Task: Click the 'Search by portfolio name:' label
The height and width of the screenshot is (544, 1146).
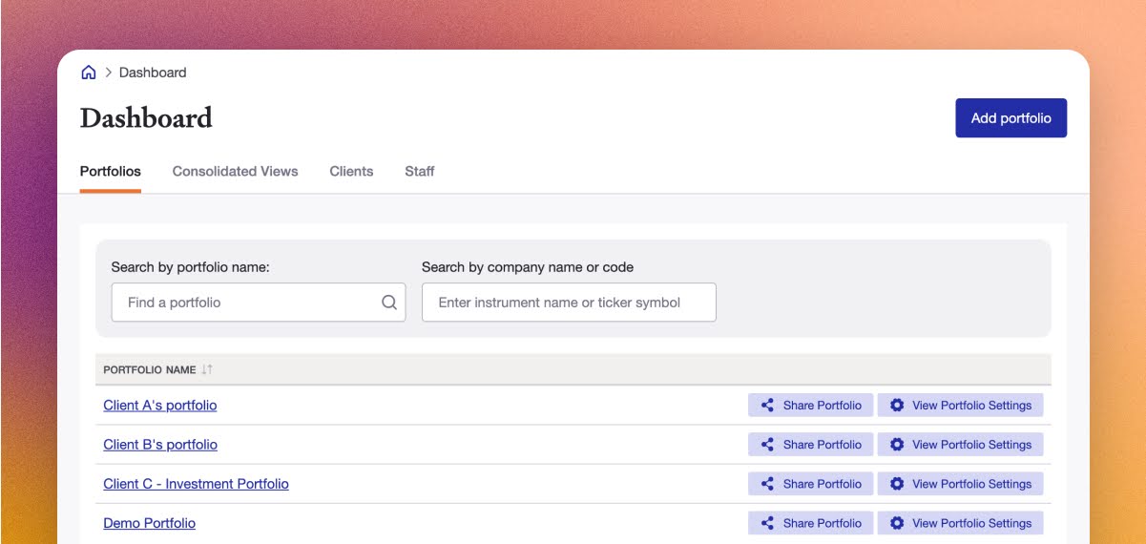Action: [x=190, y=267]
